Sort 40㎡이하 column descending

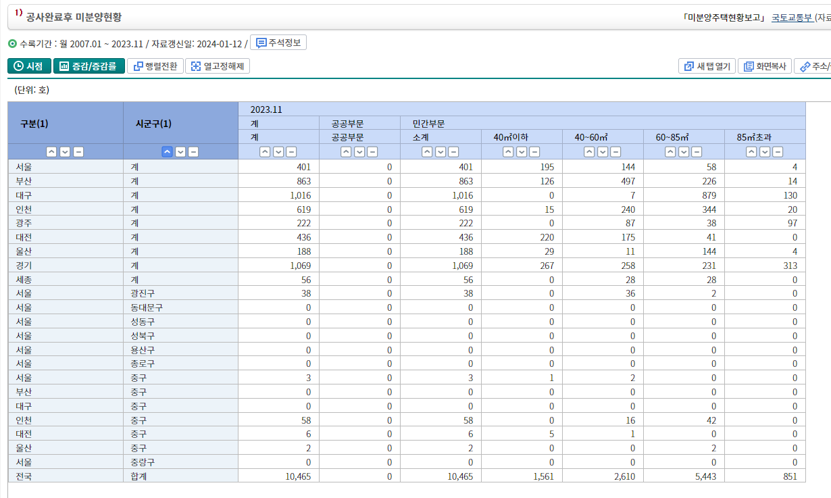tap(521, 152)
